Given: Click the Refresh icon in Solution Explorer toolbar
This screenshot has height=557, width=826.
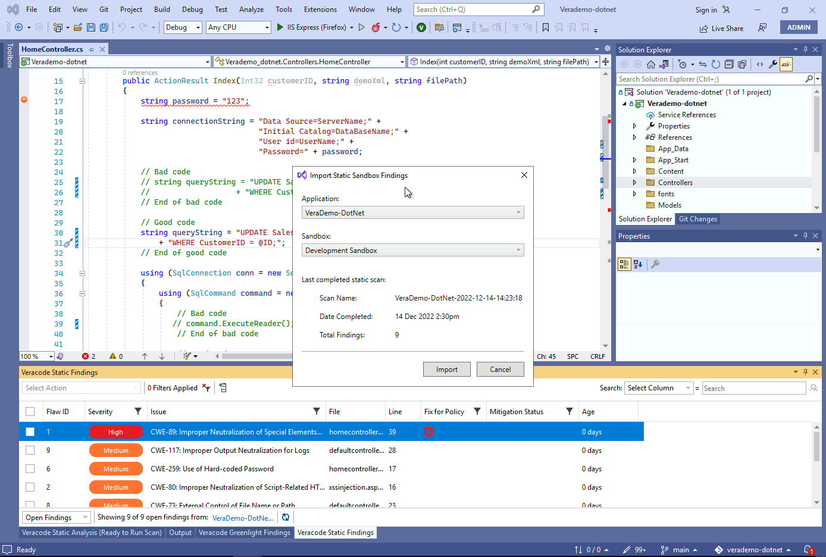Looking at the screenshot, I should [716, 64].
